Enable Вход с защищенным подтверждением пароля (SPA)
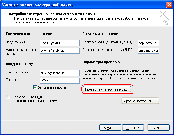The image size is (174, 135). (x=8, y=97)
